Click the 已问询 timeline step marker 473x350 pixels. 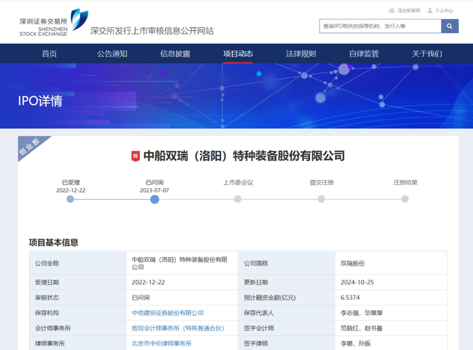pyautogui.click(x=154, y=199)
